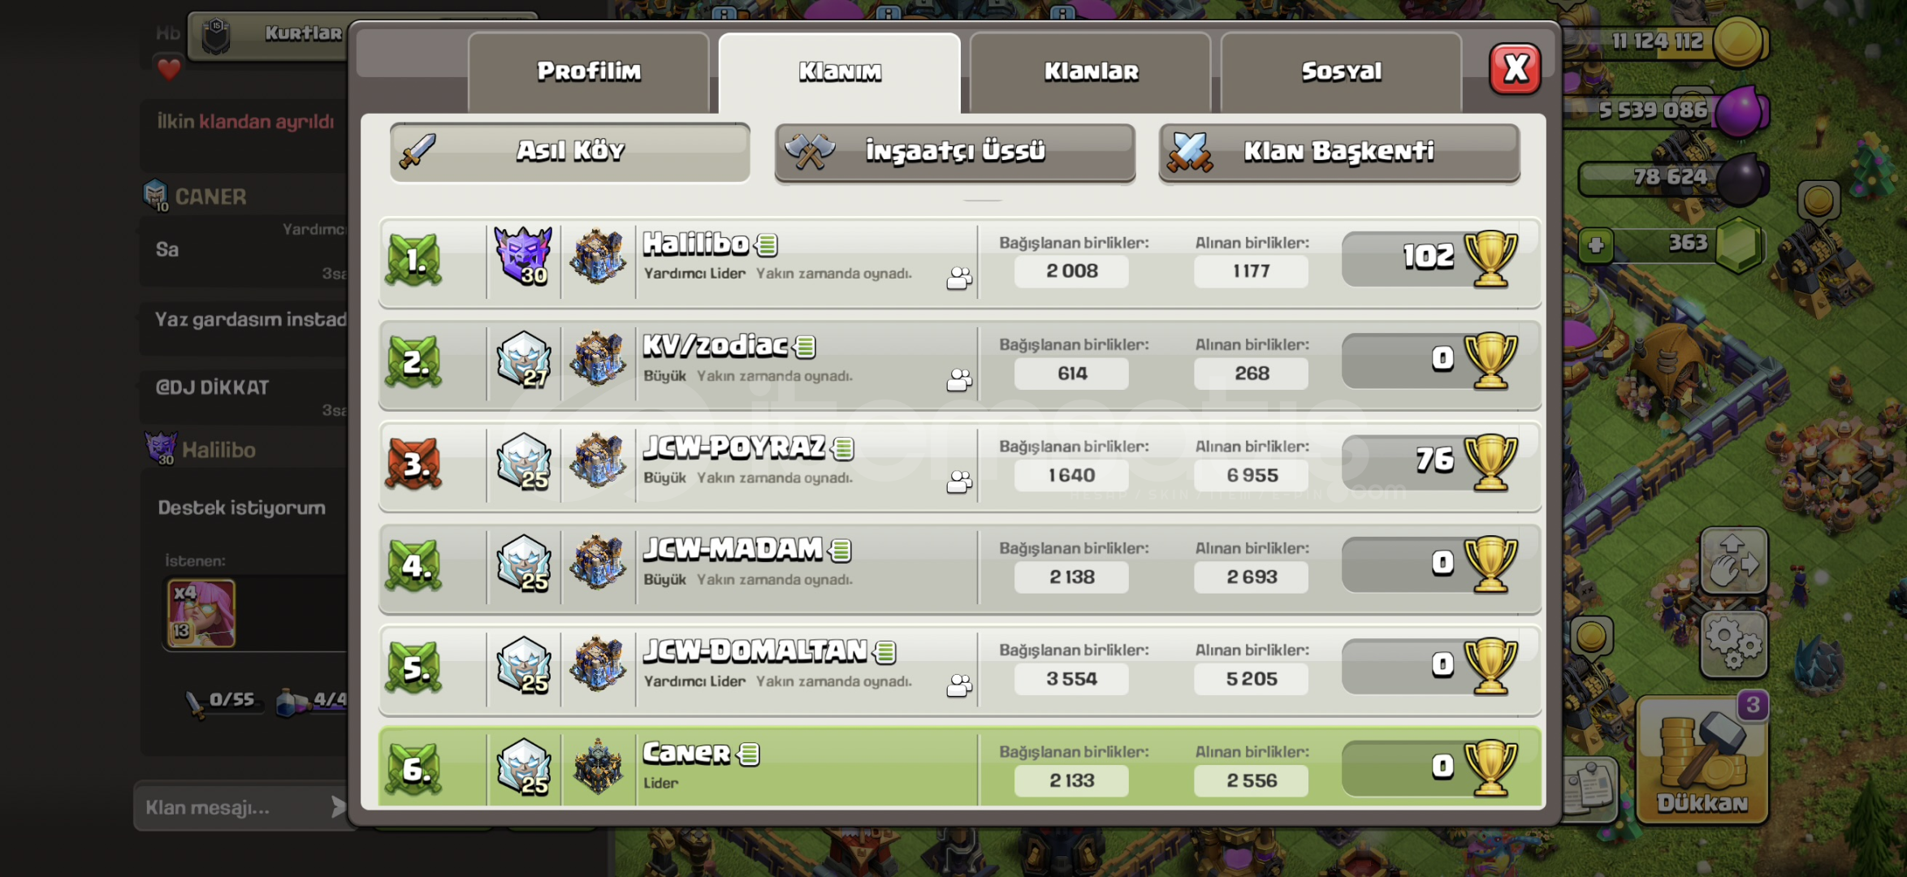Select the Asıl Köy view toggle
The height and width of the screenshot is (877, 1907).
(569, 152)
